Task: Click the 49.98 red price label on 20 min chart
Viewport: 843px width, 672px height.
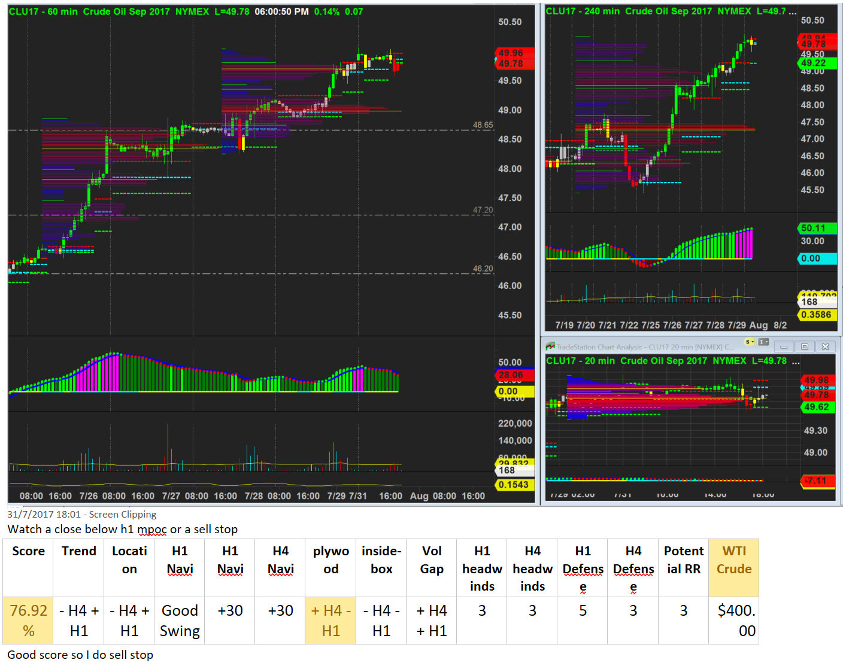Action: [818, 380]
